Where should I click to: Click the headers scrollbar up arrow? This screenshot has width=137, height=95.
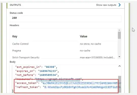click(x=119, y=30)
